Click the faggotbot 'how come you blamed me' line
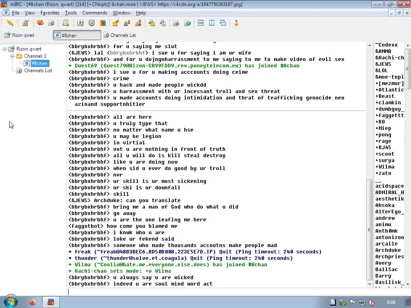The height and width of the screenshot is (308, 411). click(123, 226)
